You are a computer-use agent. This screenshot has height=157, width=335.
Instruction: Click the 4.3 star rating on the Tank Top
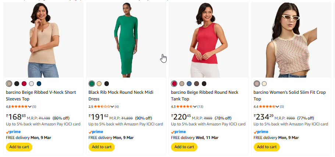(x=184, y=107)
